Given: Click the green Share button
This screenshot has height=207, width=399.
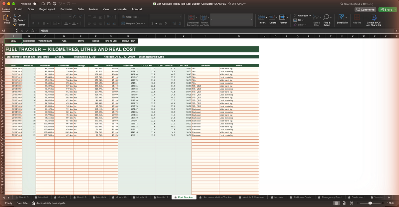Looking at the screenshot, I should pyautogui.click(x=388, y=10).
